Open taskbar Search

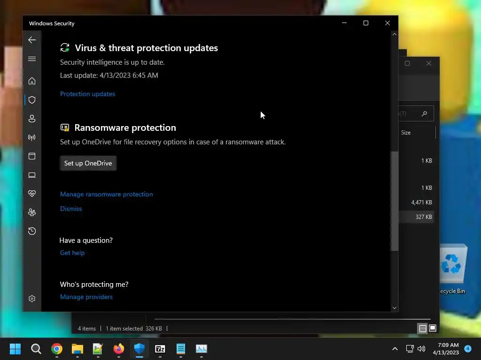click(36, 349)
